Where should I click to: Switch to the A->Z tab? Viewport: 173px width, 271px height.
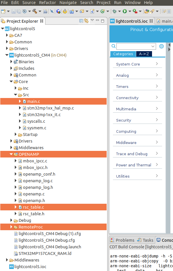144,54
